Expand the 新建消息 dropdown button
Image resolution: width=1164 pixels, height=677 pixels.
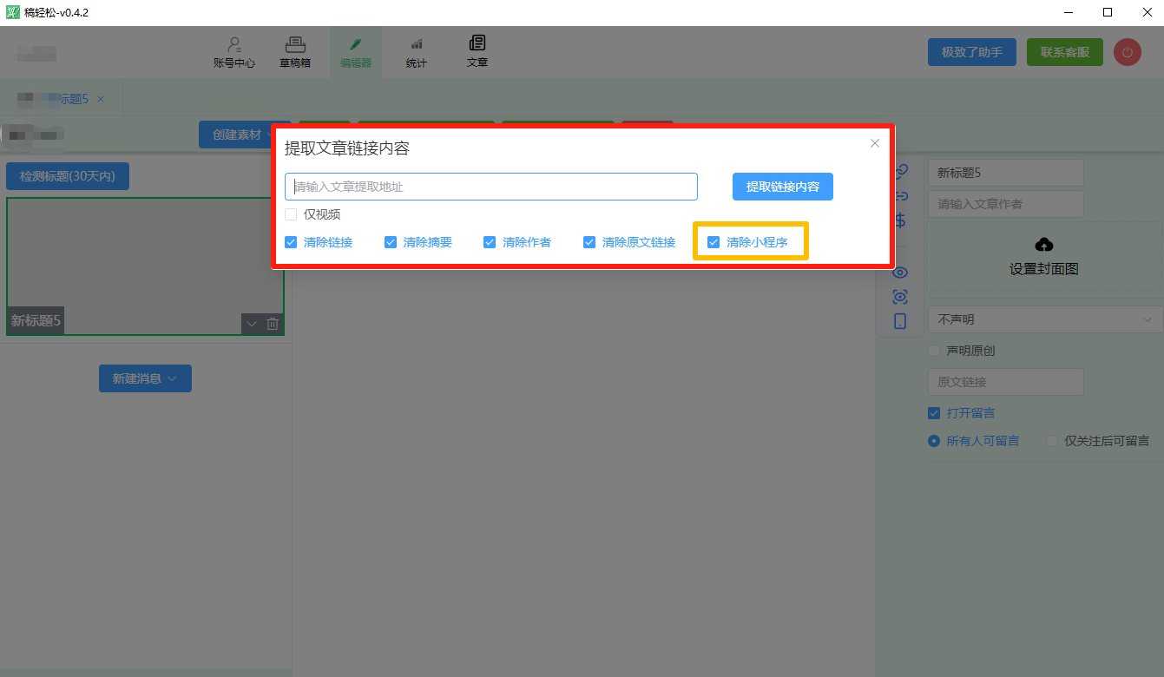pos(145,378)
